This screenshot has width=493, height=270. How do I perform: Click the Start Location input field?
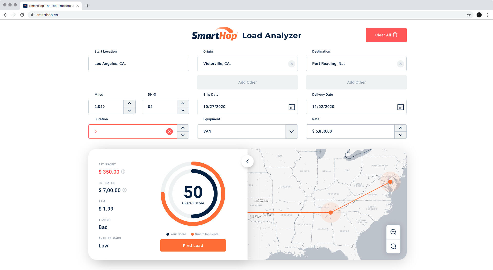pyautogui.click(x=138, y=64)
